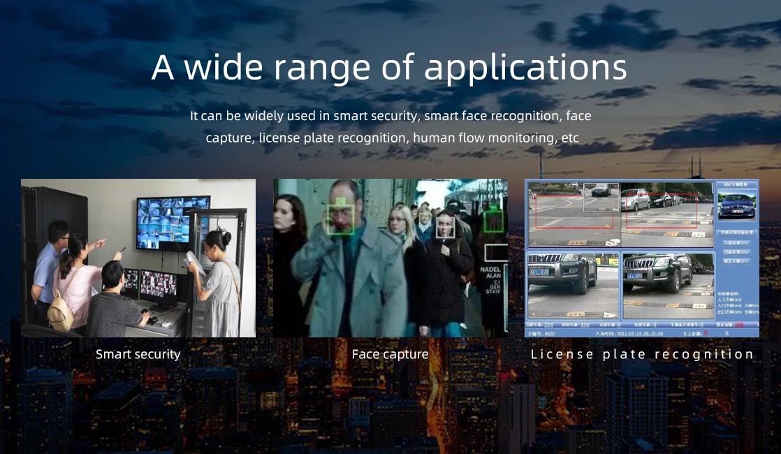The height and width of the screenshot is (454, 781).
Task: Click the wall-mounted CCTV monitor
Action: (173, 223)
